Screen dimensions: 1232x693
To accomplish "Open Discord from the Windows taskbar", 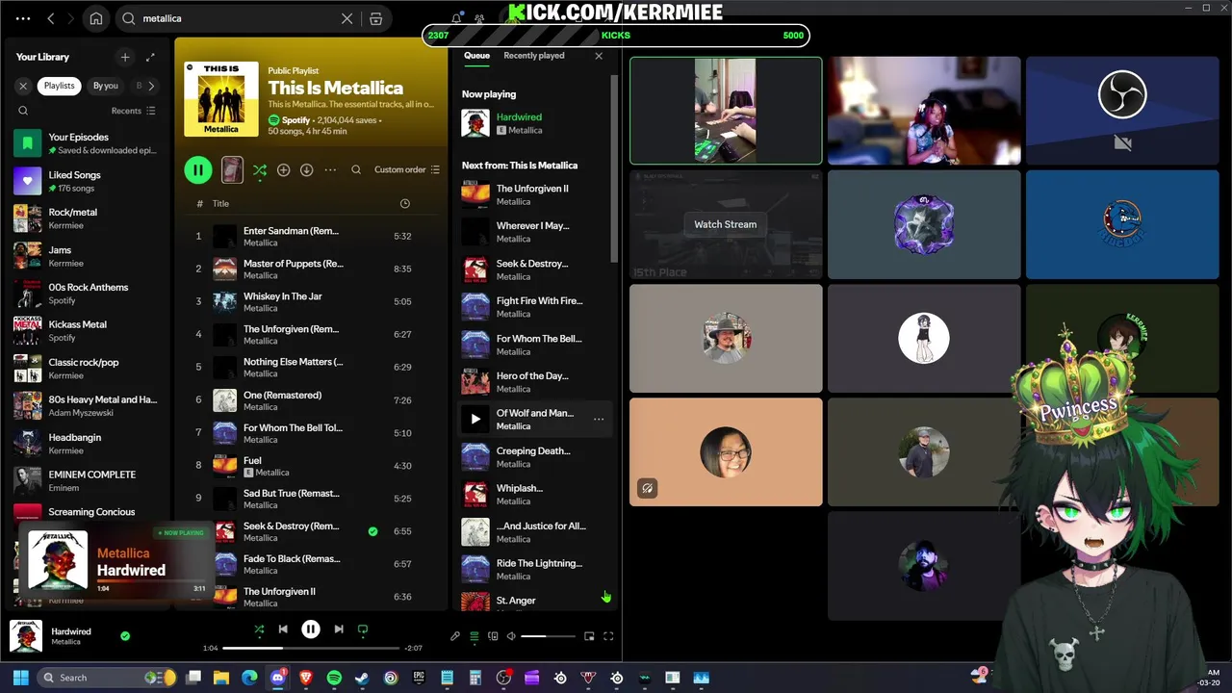I will coord(278,678).
